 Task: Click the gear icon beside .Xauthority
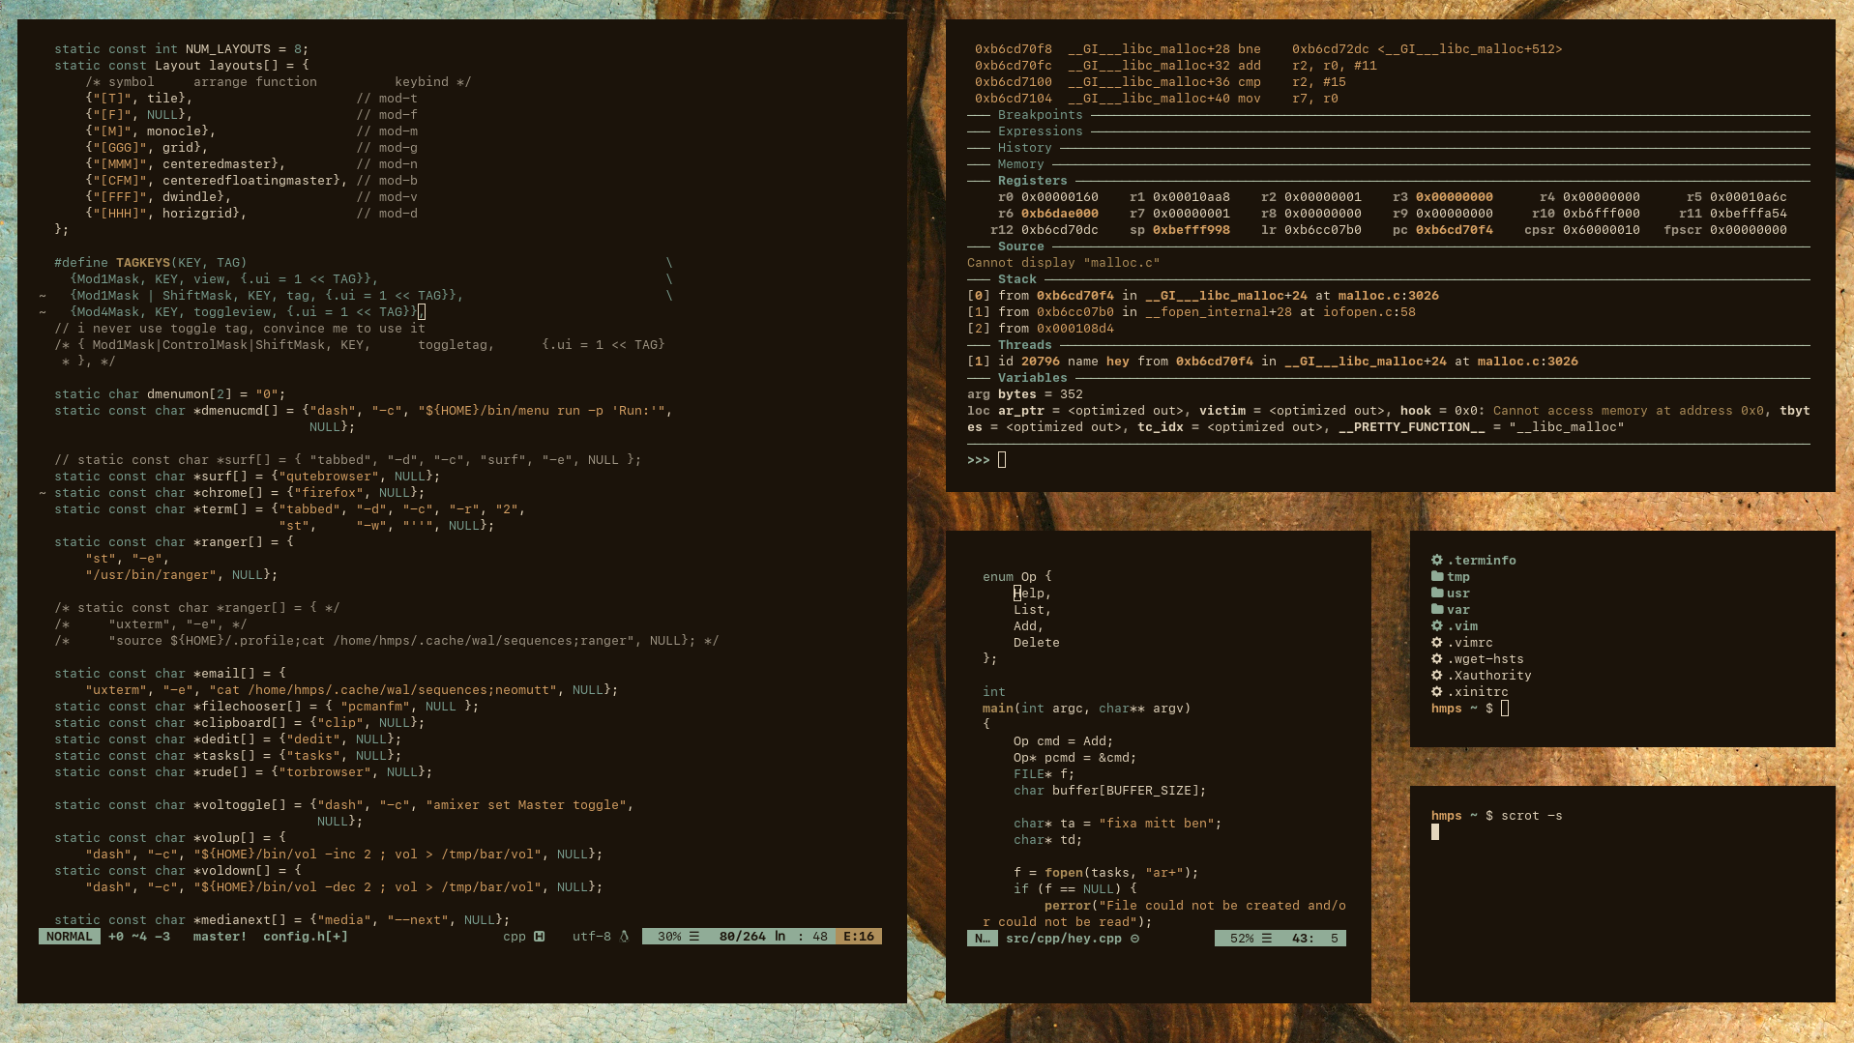[1436, 675]
